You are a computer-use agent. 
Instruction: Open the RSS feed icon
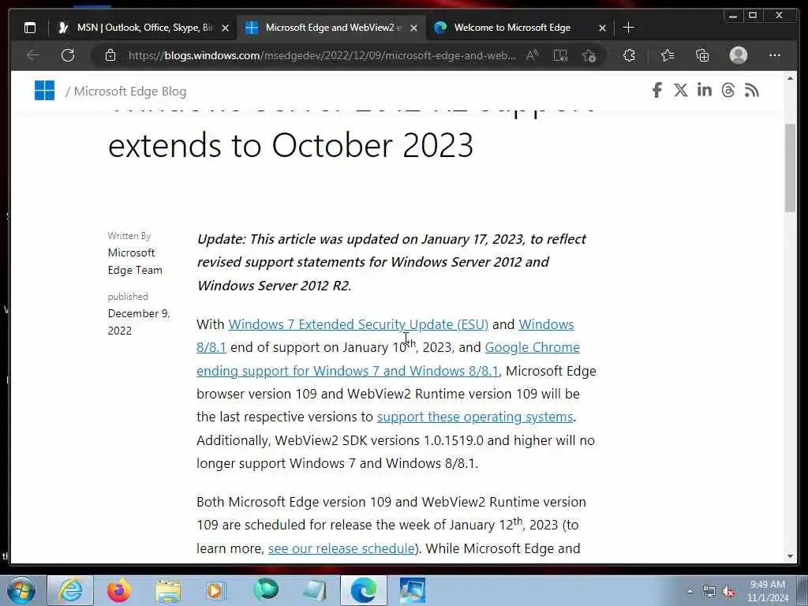[x=752, y=90]
